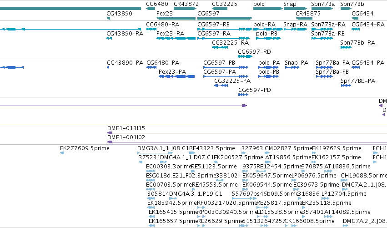Select EST RE43323.5prime

pos(212,148)
